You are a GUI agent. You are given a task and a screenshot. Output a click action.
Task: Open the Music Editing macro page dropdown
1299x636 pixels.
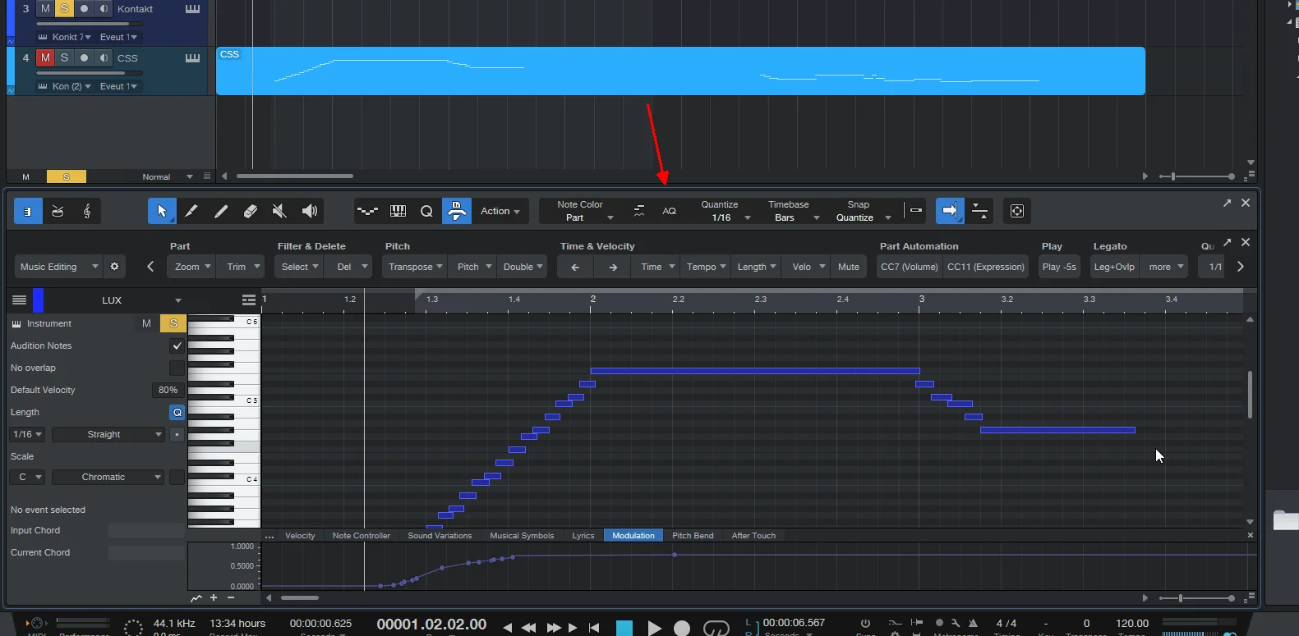58,267
